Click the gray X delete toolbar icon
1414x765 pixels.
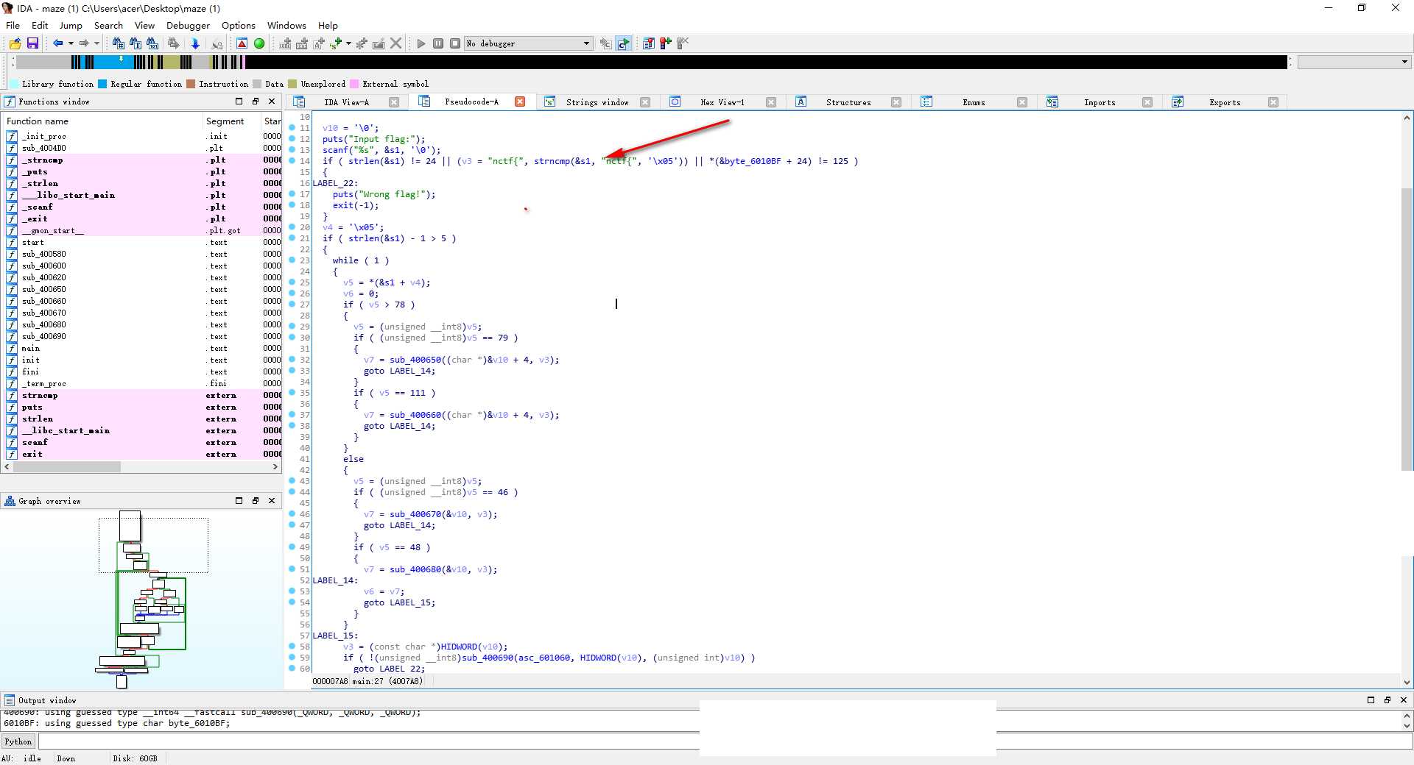(395, 43)
